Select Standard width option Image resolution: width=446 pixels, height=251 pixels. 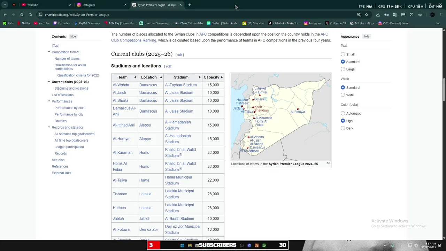(x=343, y=88)
